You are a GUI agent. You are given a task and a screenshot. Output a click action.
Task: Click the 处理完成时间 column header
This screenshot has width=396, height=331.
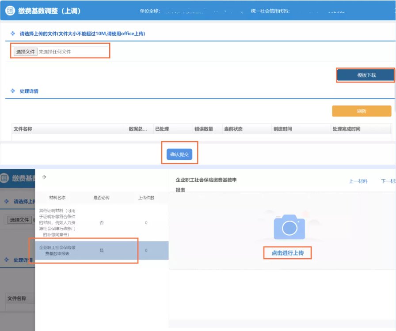[346, 129]
